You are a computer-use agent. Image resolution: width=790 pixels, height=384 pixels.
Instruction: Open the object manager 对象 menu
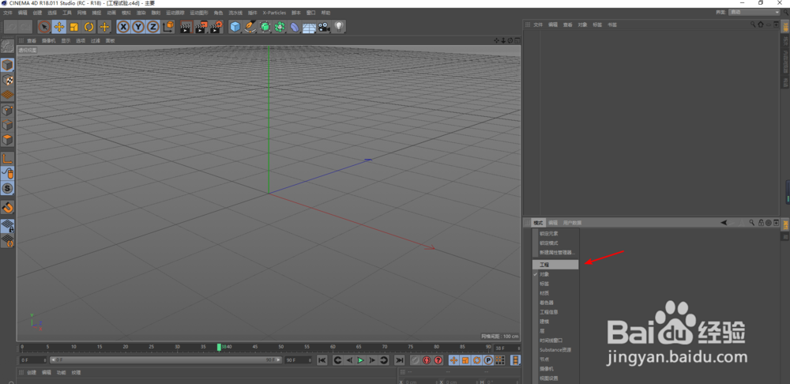coord(582,24)
